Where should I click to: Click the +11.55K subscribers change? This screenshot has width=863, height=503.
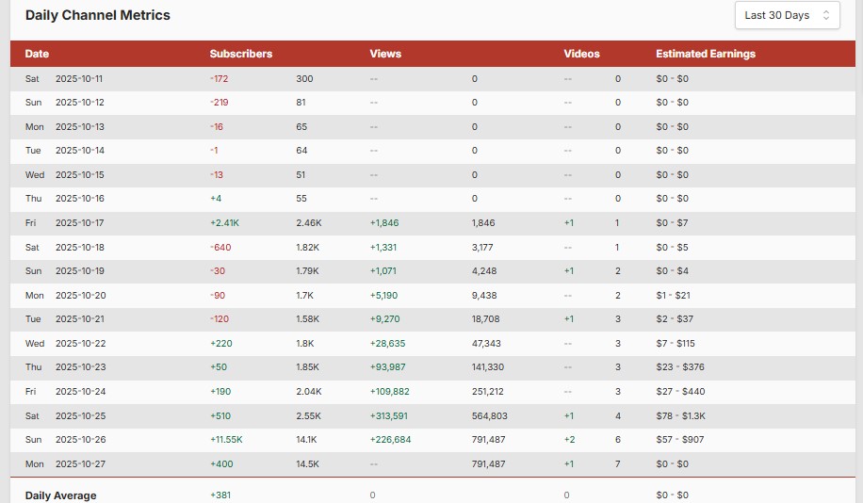pos(226,439)
